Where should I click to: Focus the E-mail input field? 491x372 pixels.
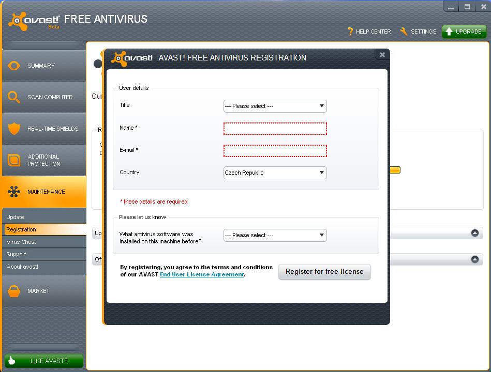pos(275,151)
